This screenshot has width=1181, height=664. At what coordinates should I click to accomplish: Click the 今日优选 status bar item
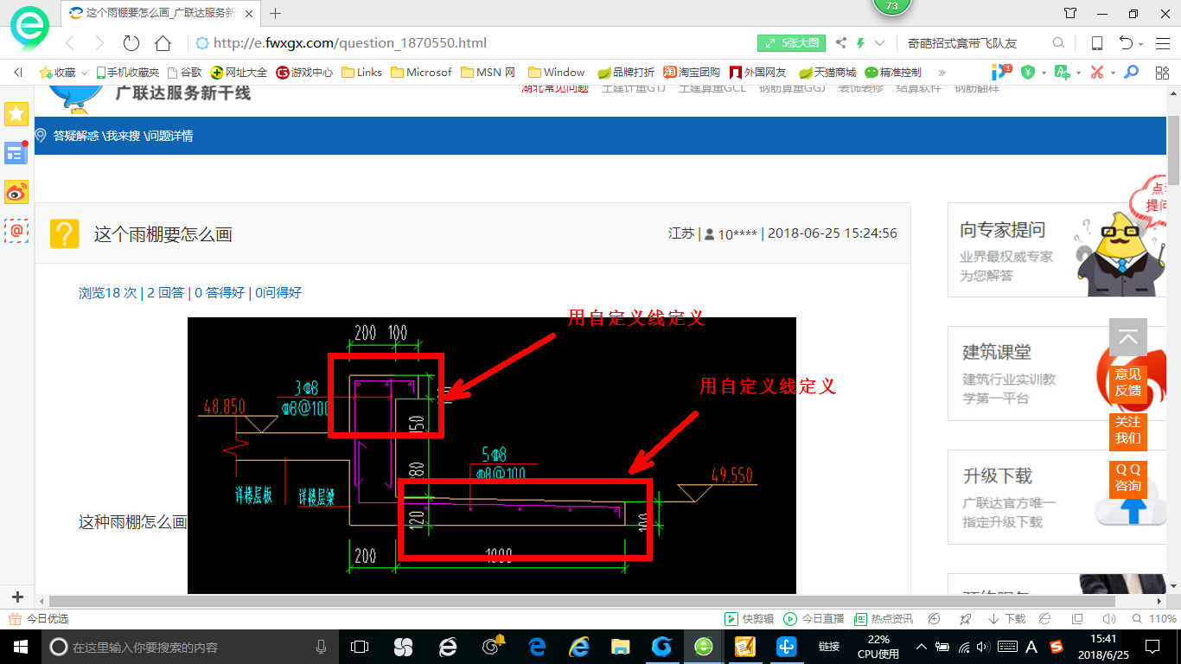tap(39, 619)
